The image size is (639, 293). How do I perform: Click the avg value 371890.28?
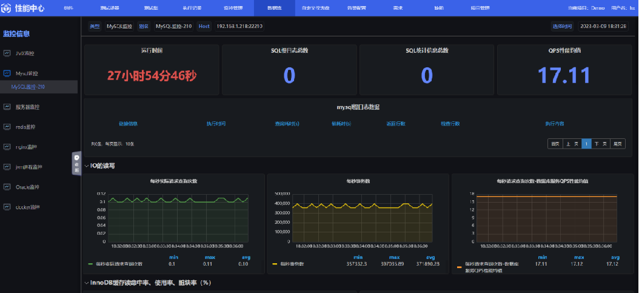(428, 264)
